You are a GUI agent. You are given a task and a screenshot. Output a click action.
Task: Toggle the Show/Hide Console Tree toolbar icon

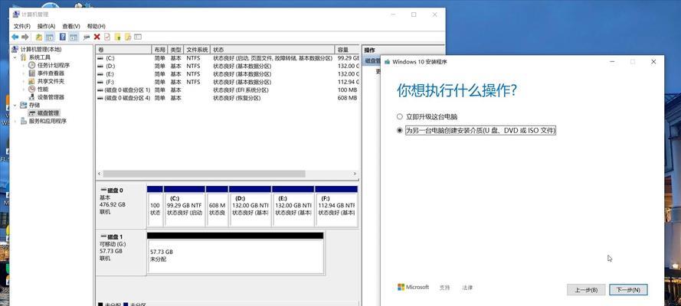click(50, 37)
